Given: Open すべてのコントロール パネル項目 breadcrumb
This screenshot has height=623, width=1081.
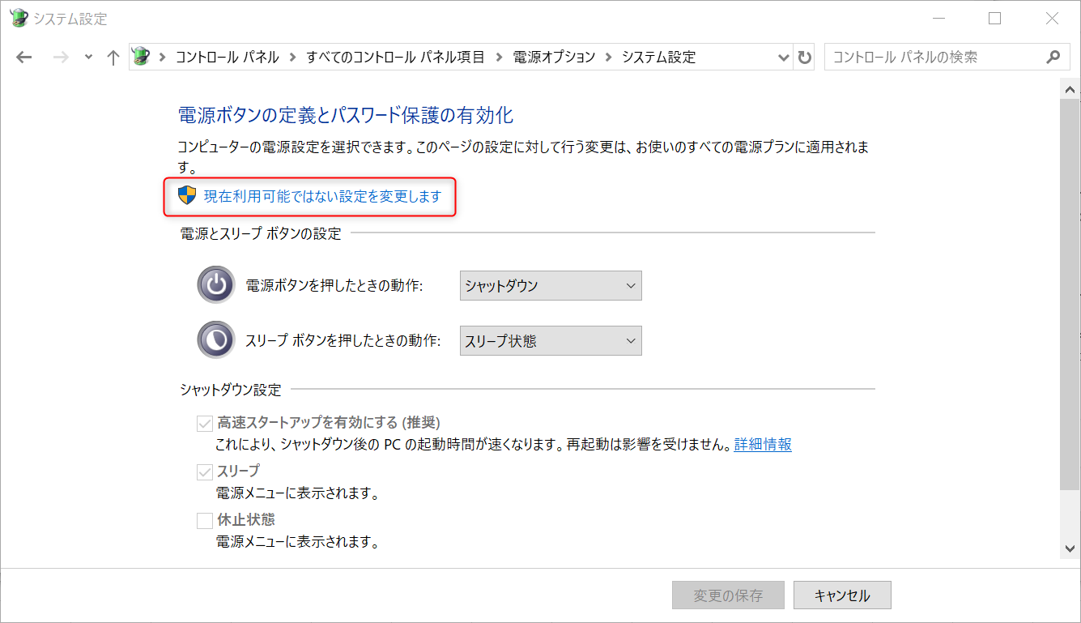Looking at the screenshot, I should pos(395,58).
